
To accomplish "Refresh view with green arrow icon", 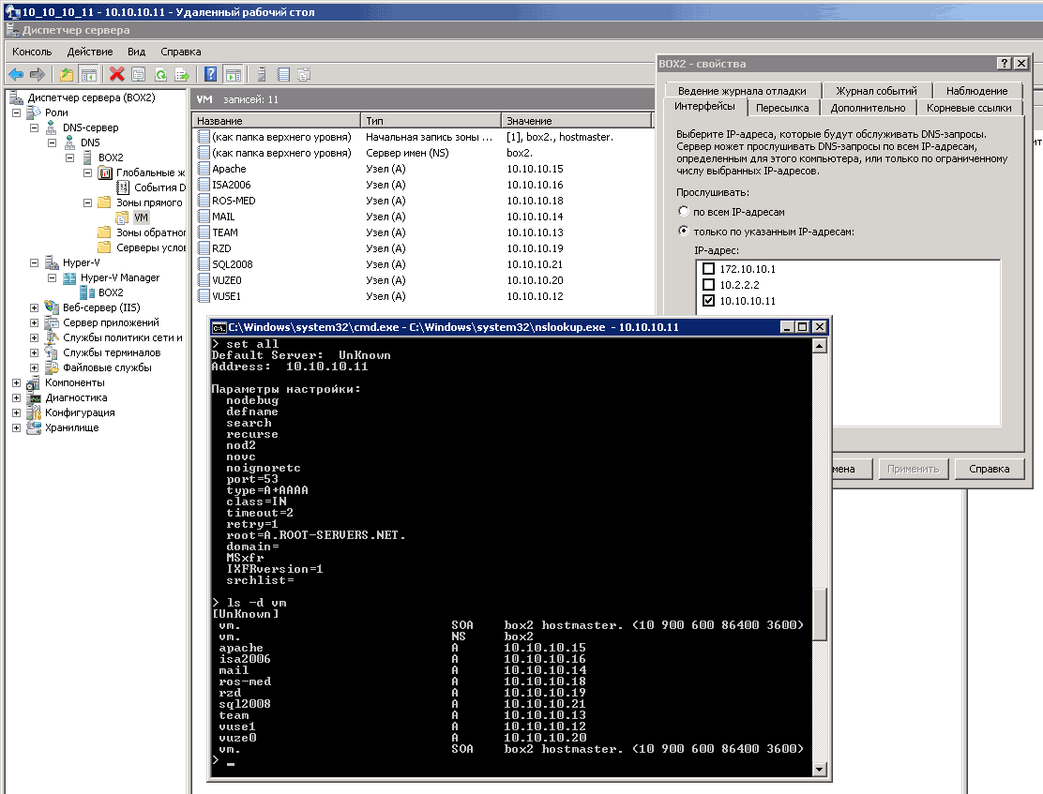I will [x=160, y=74].
